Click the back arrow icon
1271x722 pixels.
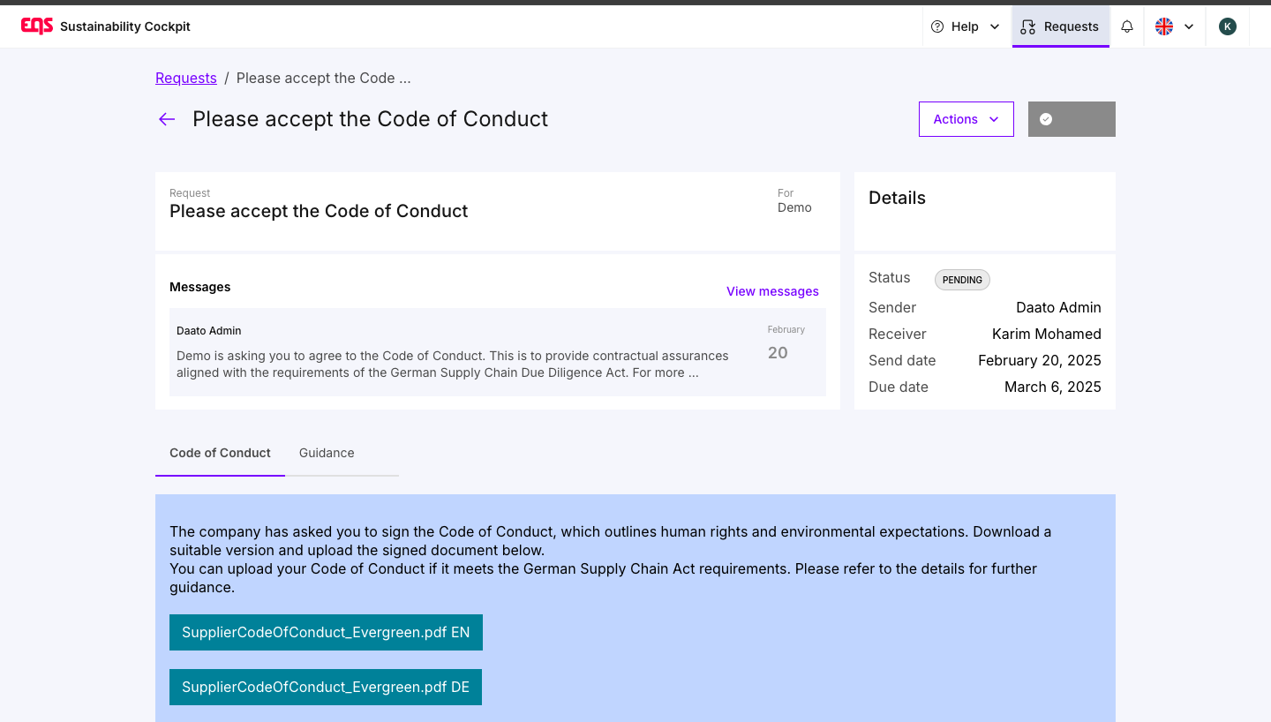click(x=167, y=119)
